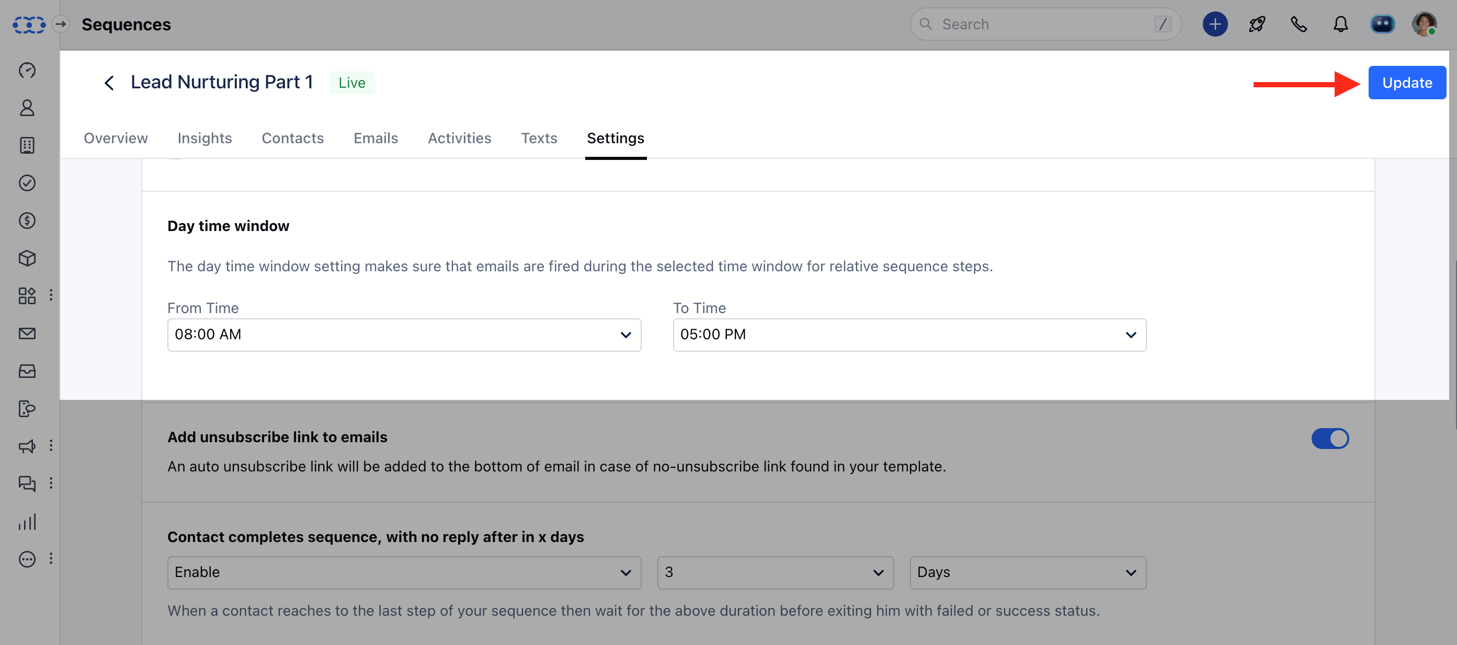Open menu dots beside more options icon
1457x645 pixels.
(51, 559)
